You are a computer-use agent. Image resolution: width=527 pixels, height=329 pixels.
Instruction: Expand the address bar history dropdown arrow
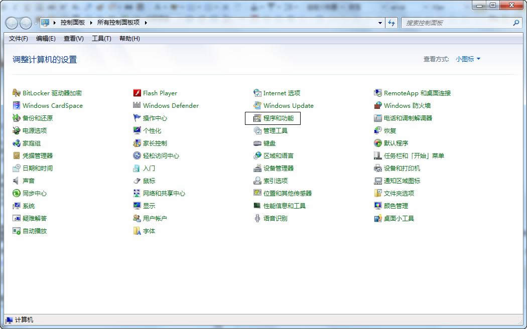click(380, 23)
